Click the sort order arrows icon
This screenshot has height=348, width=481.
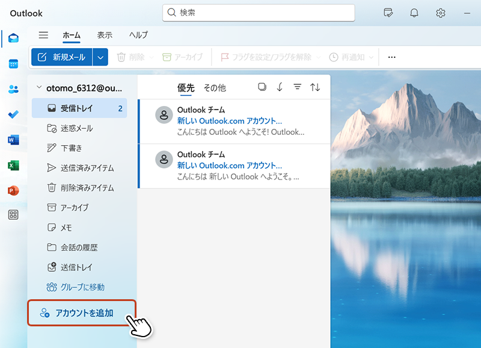(315, 87)
